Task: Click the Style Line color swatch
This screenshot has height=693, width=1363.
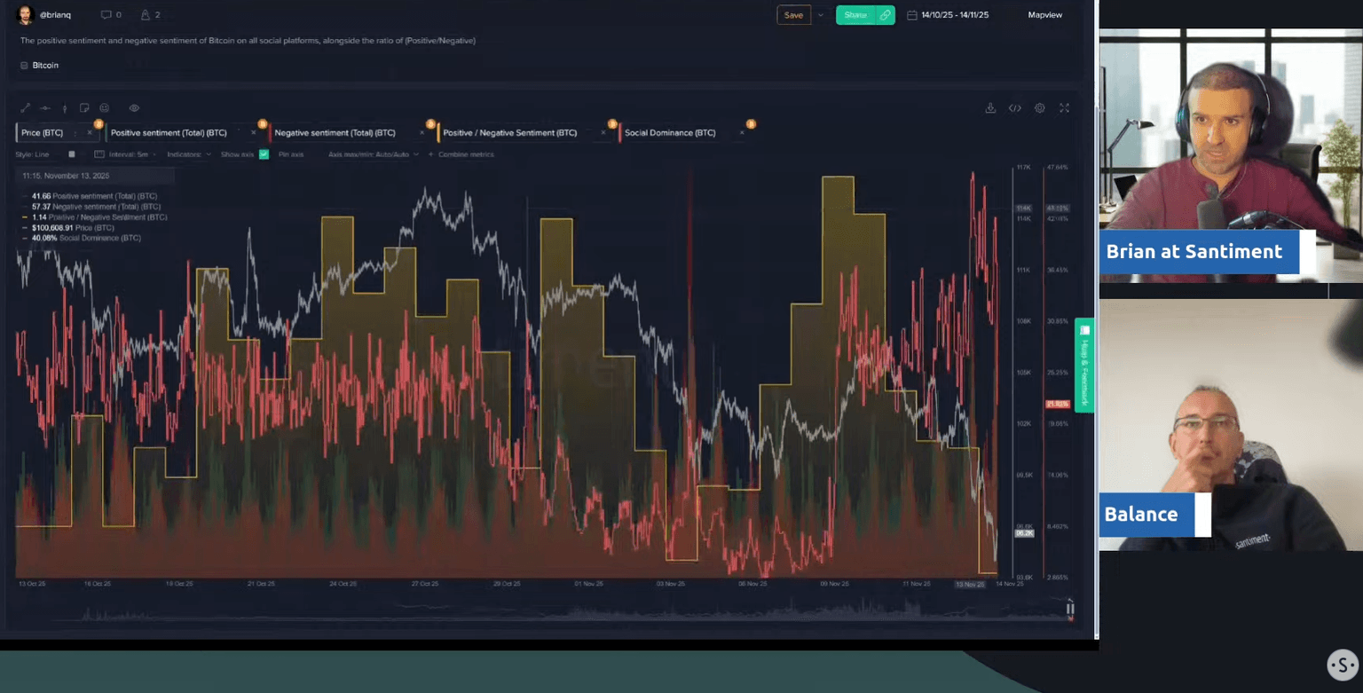Action: pyautogui.click(x=72, y=154)
